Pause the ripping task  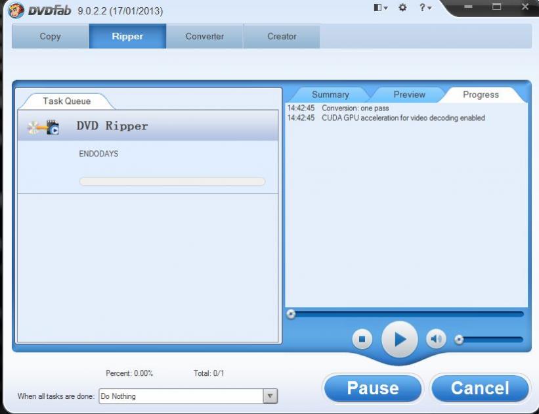tap(372, 388)
